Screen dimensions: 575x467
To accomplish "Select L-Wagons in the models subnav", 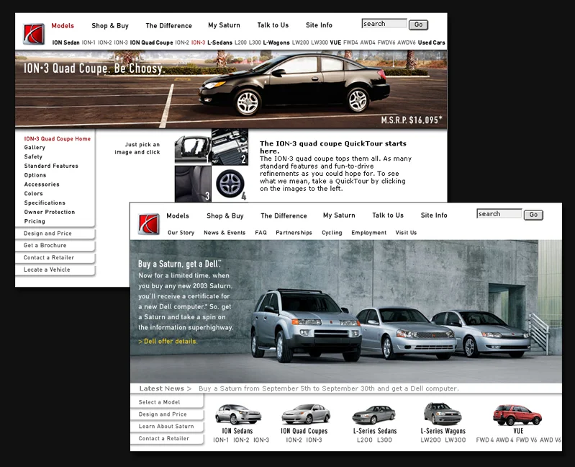I will pyautogui.click(x=276, y=43).
